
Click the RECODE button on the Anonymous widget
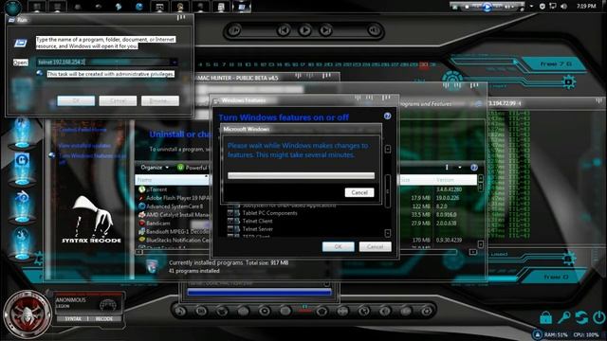(104, 319)
